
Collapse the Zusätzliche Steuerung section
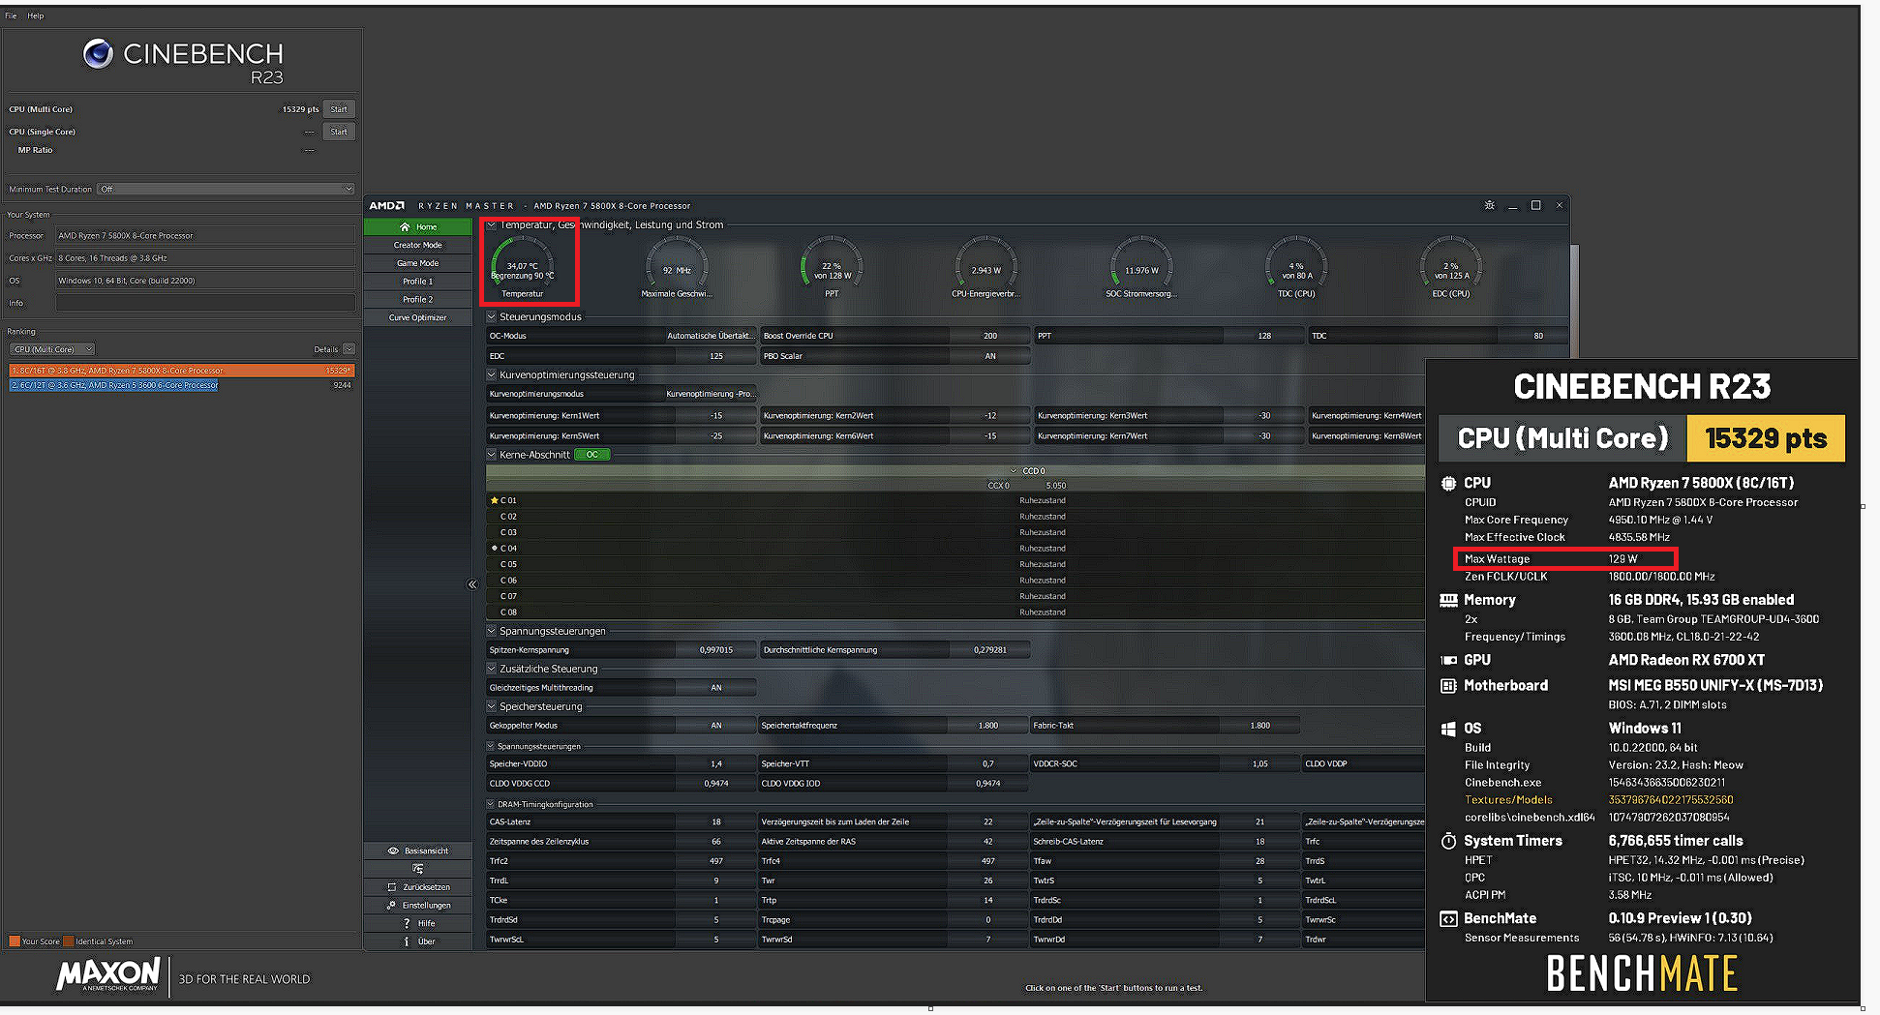pos(491,669)
